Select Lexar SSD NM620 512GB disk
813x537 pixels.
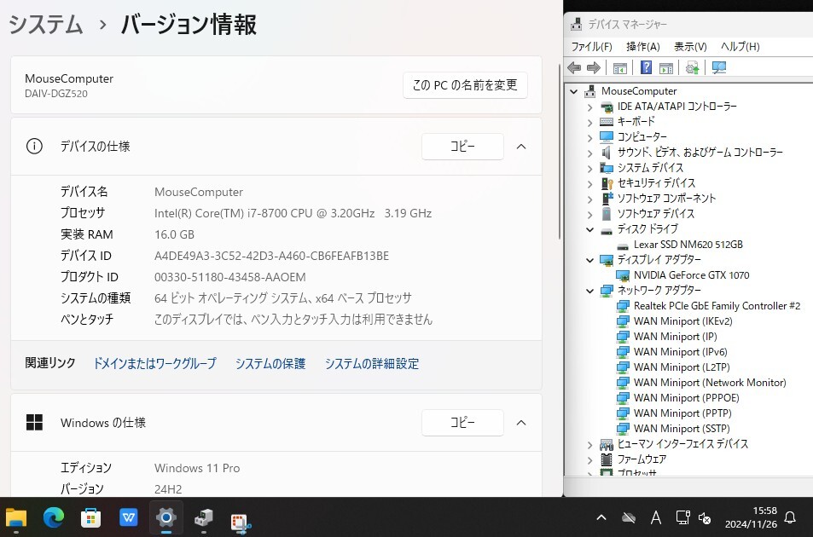click(x=688, y=245)
